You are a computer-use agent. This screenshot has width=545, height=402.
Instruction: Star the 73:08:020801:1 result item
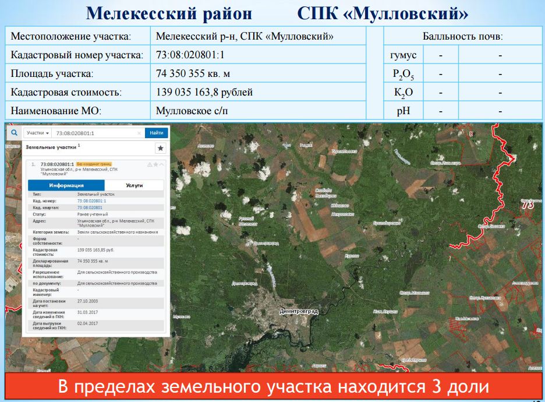[x=155, y=165]
